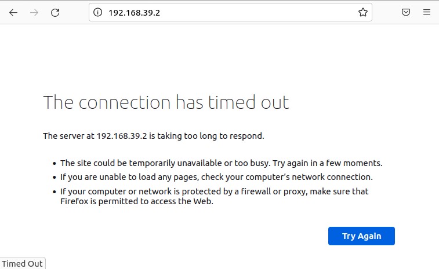Click the IP address in the error sentence
The height and width of the screenshot is (269, 439).
point(123,137)
